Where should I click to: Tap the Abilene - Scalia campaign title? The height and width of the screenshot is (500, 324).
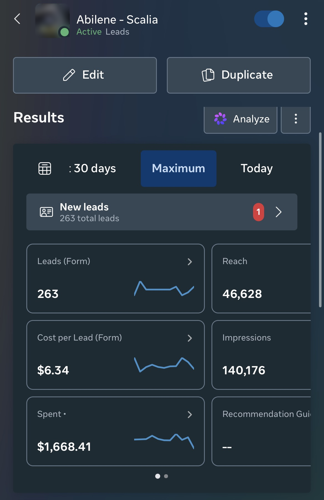point(117,20)
